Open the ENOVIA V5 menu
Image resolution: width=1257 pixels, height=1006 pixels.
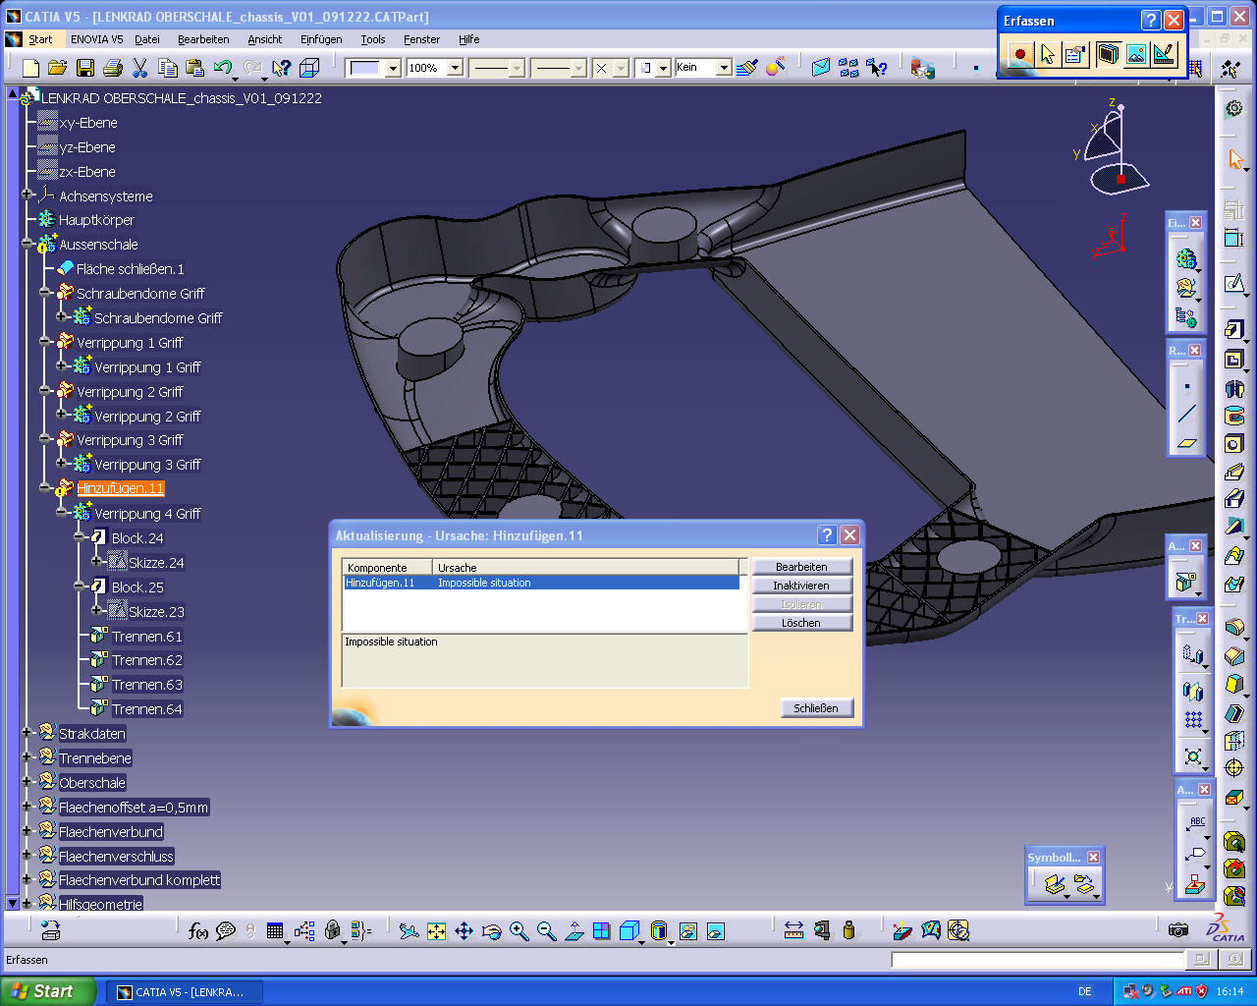96,39
